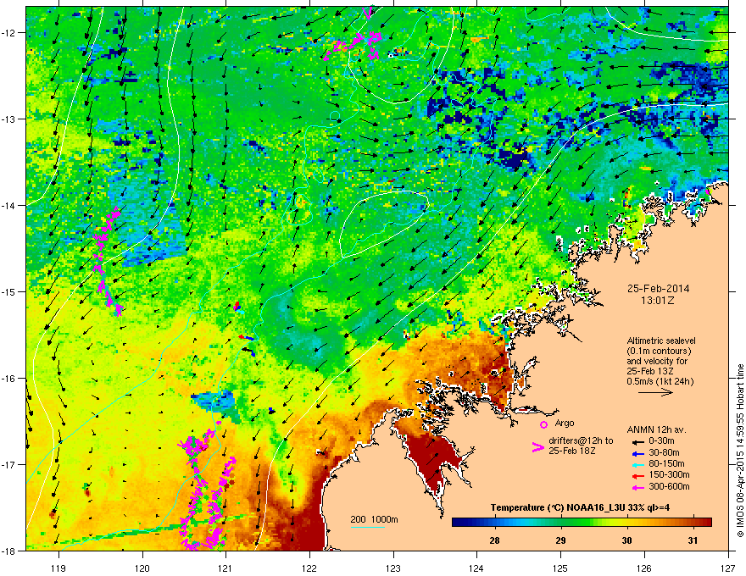The image size is (746, 576).
Task: Click the 'ANMN 12h av.' legend heading
Action: tap(656, 430)
